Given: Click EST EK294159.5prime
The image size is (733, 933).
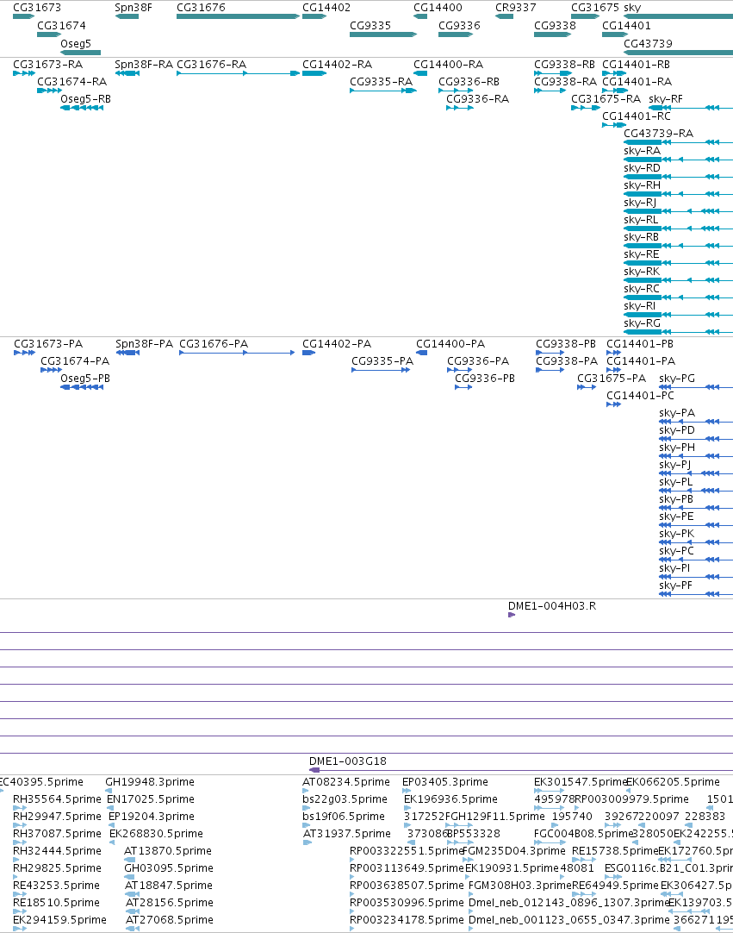Looking at the screenshot, I should 59,920.
